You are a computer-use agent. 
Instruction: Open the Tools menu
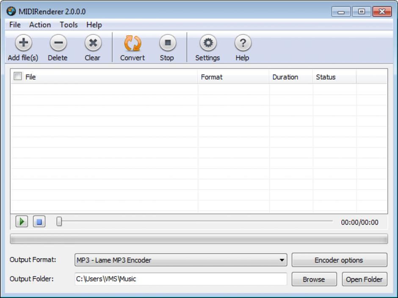[x=69, y=25]
